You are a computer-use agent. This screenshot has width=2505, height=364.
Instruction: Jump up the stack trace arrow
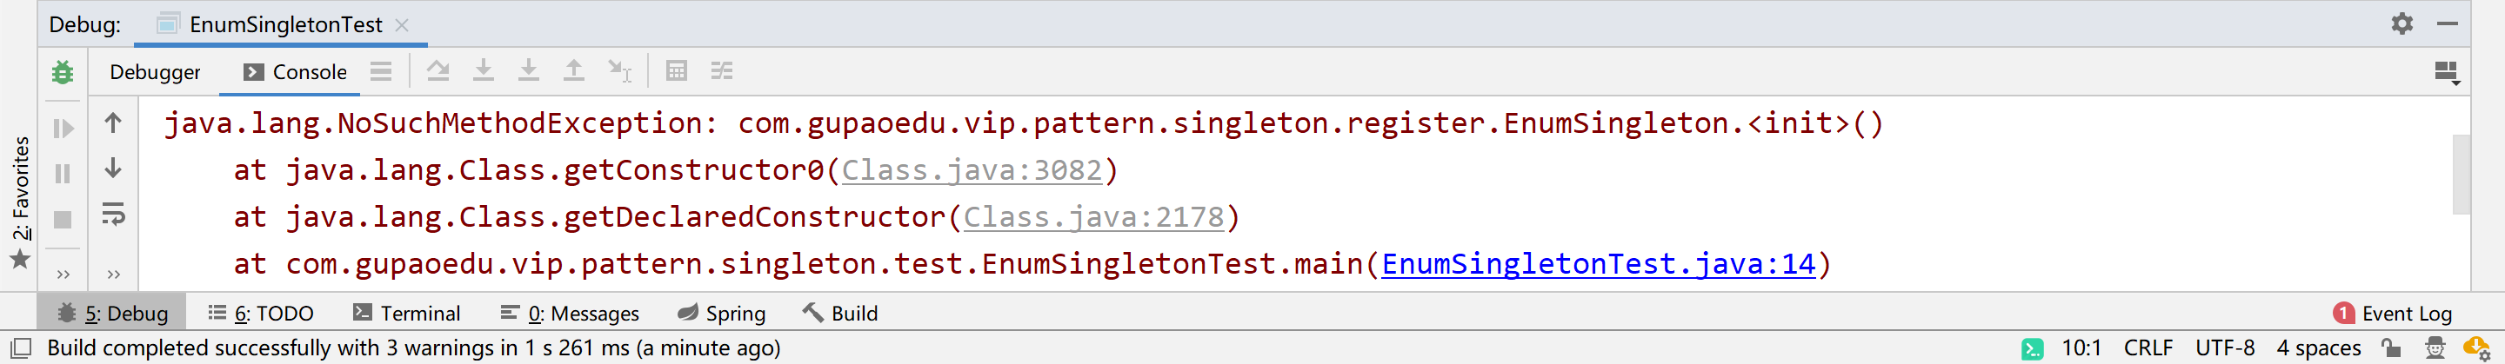114,123
